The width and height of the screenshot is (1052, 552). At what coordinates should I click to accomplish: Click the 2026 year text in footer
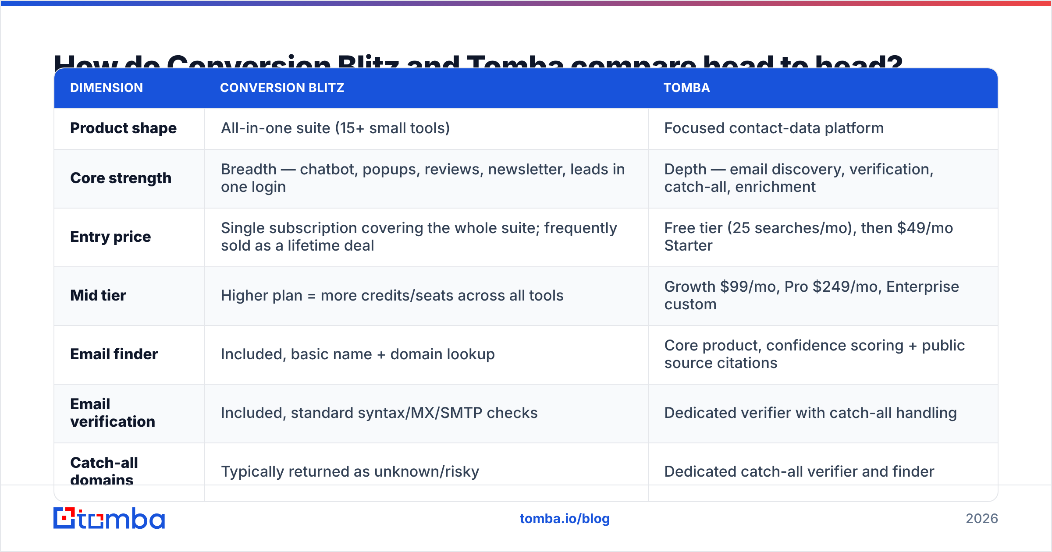point(981,519)
